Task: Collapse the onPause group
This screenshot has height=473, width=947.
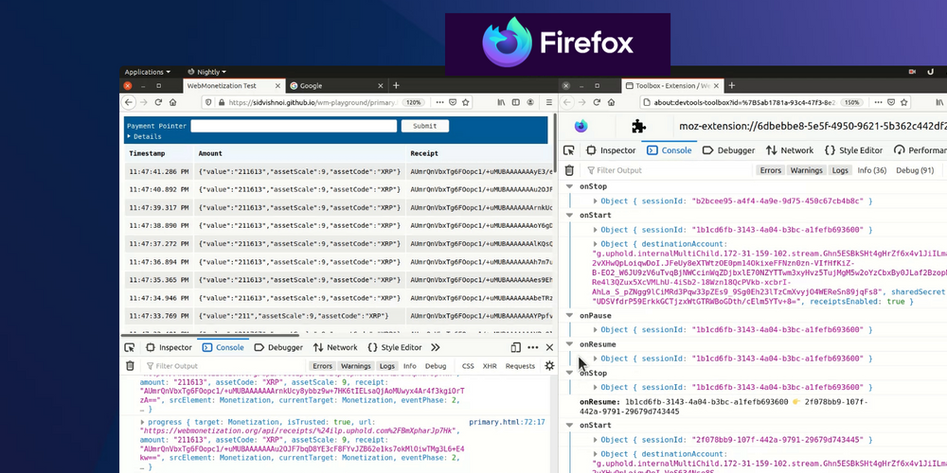Action: click(569, 316)
